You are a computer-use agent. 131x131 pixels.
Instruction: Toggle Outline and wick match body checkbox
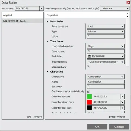pos(88,91)
